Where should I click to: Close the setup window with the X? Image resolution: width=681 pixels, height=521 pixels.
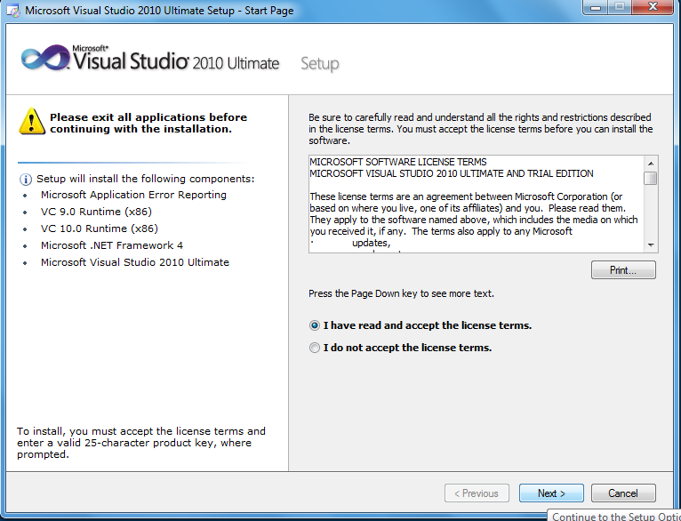(x=653, y=7)
